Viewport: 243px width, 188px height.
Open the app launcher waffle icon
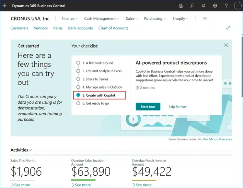[5, 6]
